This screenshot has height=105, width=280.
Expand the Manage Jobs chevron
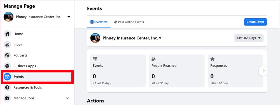[x=67, y=98]
